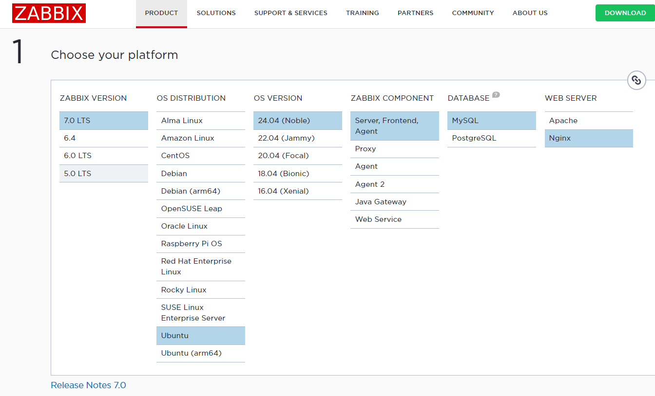Choose Raspberry Pi OS distribution
Screen dimensions: 655x396
201,244
